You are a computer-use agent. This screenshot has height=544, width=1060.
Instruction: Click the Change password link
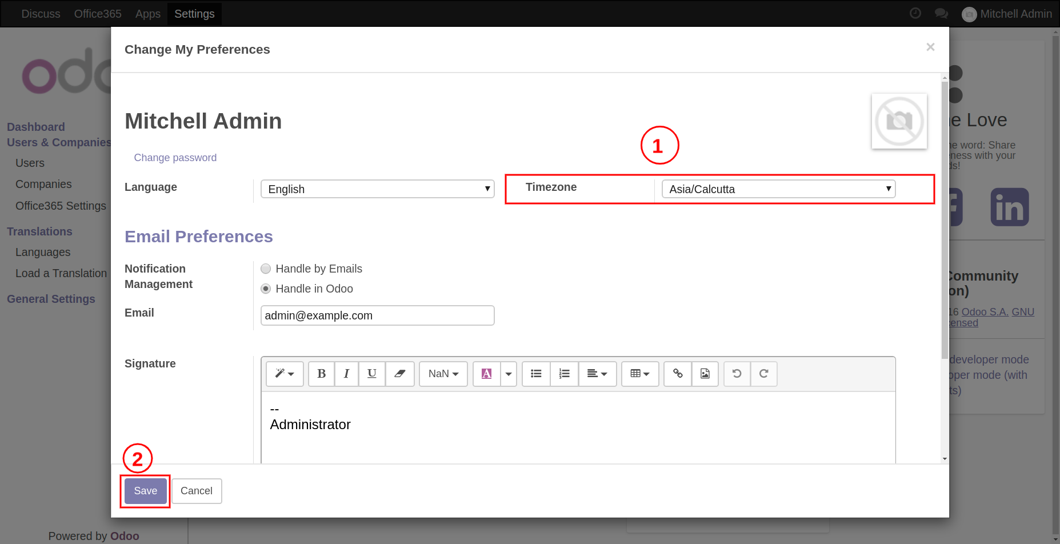[x=175, y=158]
